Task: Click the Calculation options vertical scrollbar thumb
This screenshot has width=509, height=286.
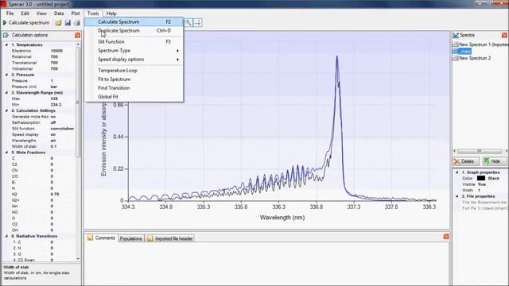Action: click(x=78, y=102)
